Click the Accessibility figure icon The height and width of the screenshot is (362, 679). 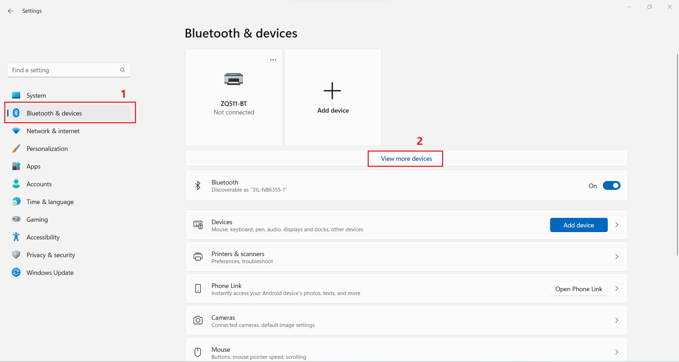(16, 237)
